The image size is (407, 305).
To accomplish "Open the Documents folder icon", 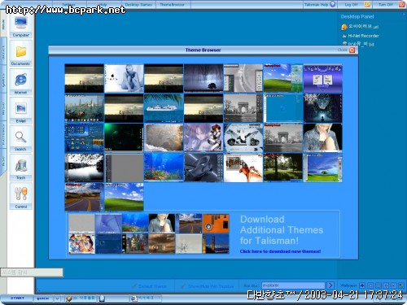I will point(21,52).
